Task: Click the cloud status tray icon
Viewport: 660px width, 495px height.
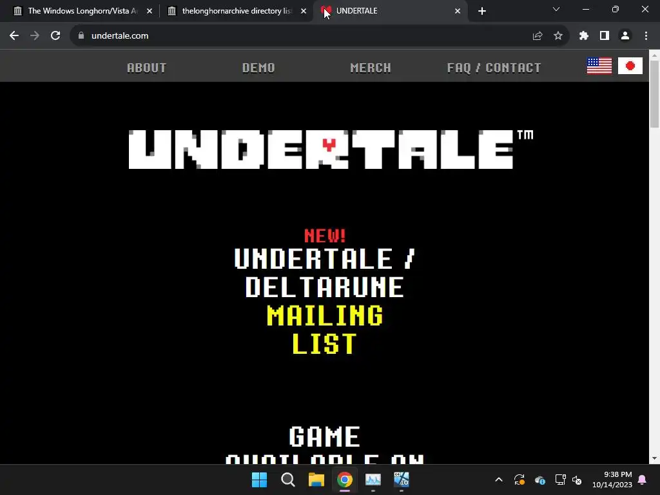Action: tap(540, 480)
